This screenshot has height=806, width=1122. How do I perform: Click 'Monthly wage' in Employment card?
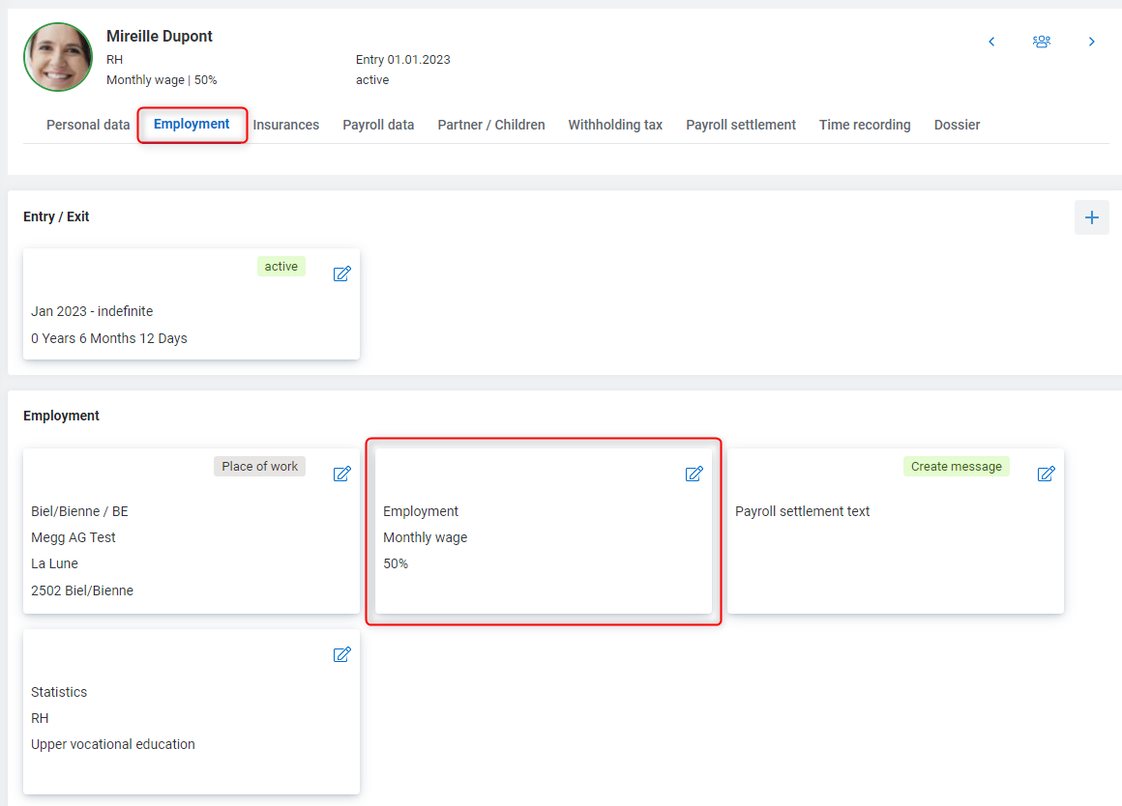pos(425,537)
